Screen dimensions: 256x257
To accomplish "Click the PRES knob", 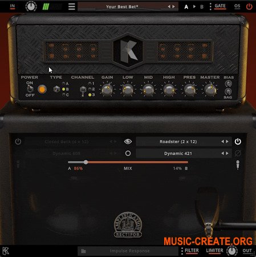I will pyautogui.click(x=189, y=90).
